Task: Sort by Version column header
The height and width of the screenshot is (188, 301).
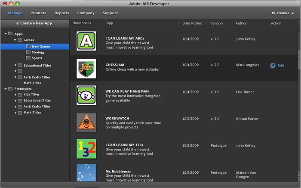Action: 217,23
